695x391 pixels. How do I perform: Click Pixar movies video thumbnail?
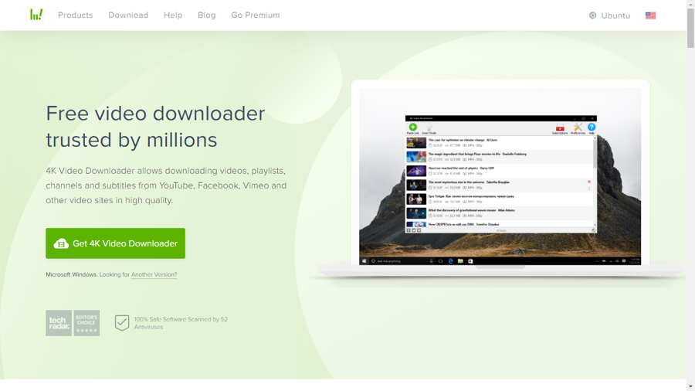416,157
